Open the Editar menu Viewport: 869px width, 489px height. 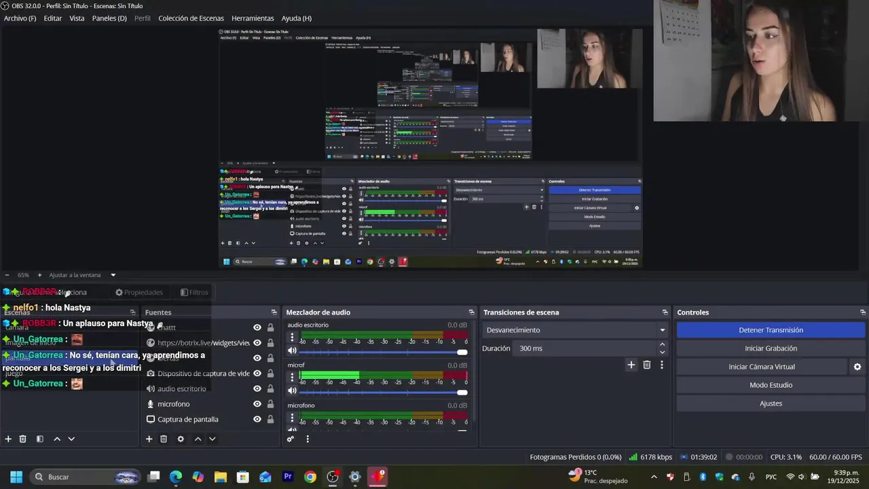[x=53, y=18]
